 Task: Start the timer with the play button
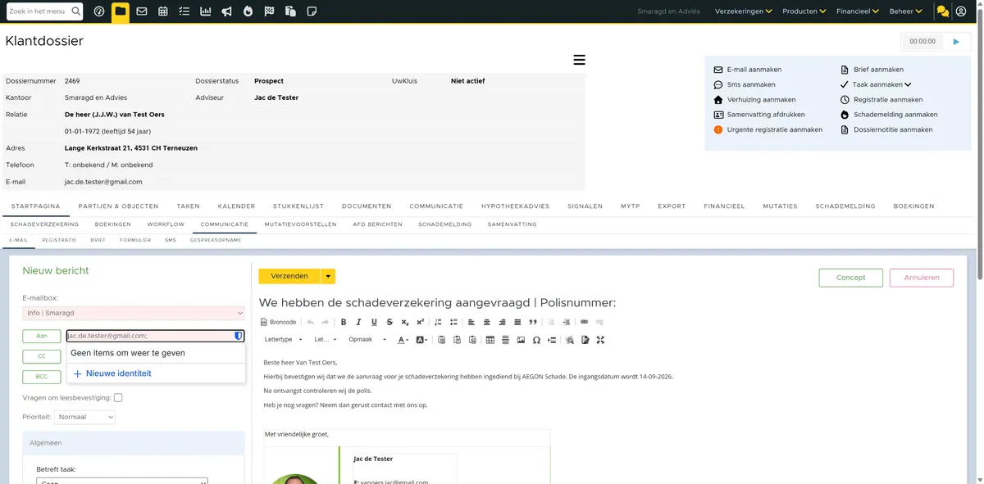(956, 42)
